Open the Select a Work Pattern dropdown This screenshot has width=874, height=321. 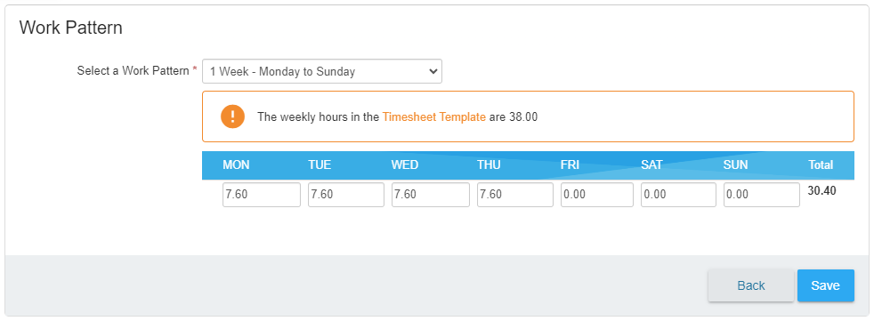[322, 71]
